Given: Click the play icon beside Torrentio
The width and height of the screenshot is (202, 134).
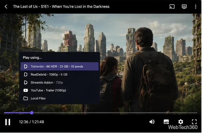Looking at the screenshot, I should click(26, 67).
